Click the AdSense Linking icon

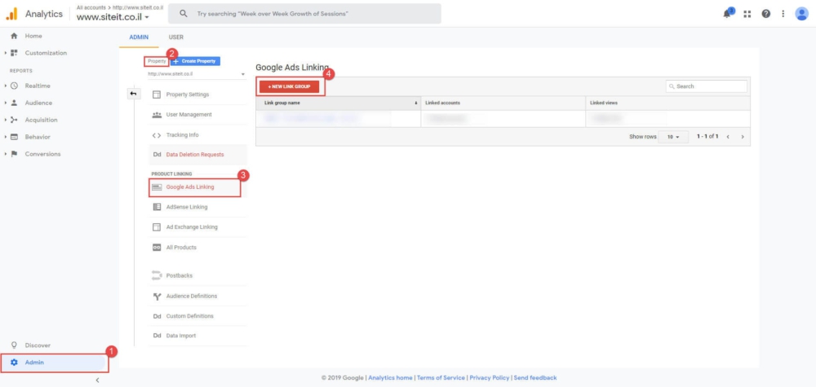pyautogui.click(x=157, y=207)
